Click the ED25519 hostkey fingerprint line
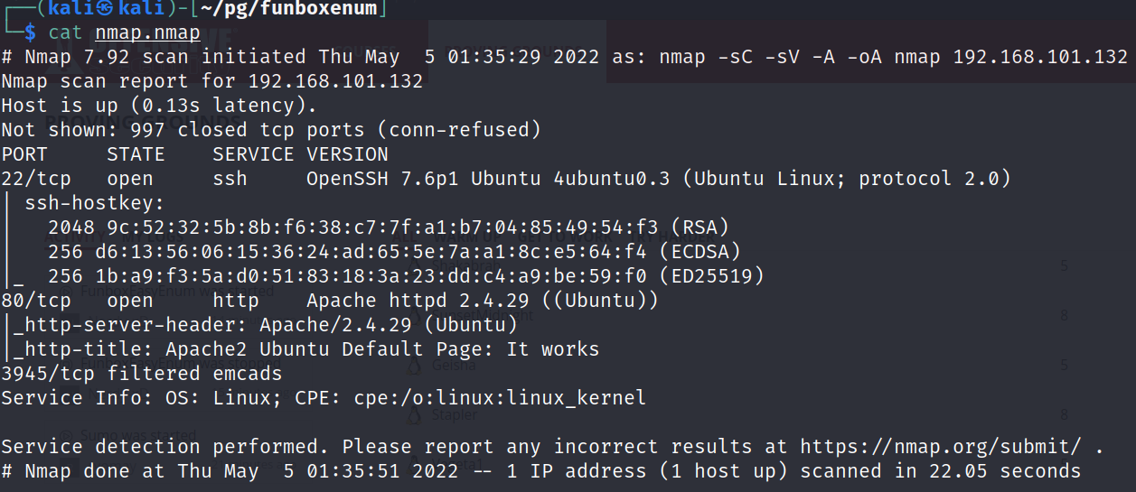This screenshot has height=492, width=1136. (x=407, y=275)
